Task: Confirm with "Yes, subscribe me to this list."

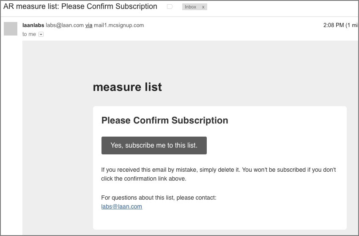Action: (x=154, y=145)
